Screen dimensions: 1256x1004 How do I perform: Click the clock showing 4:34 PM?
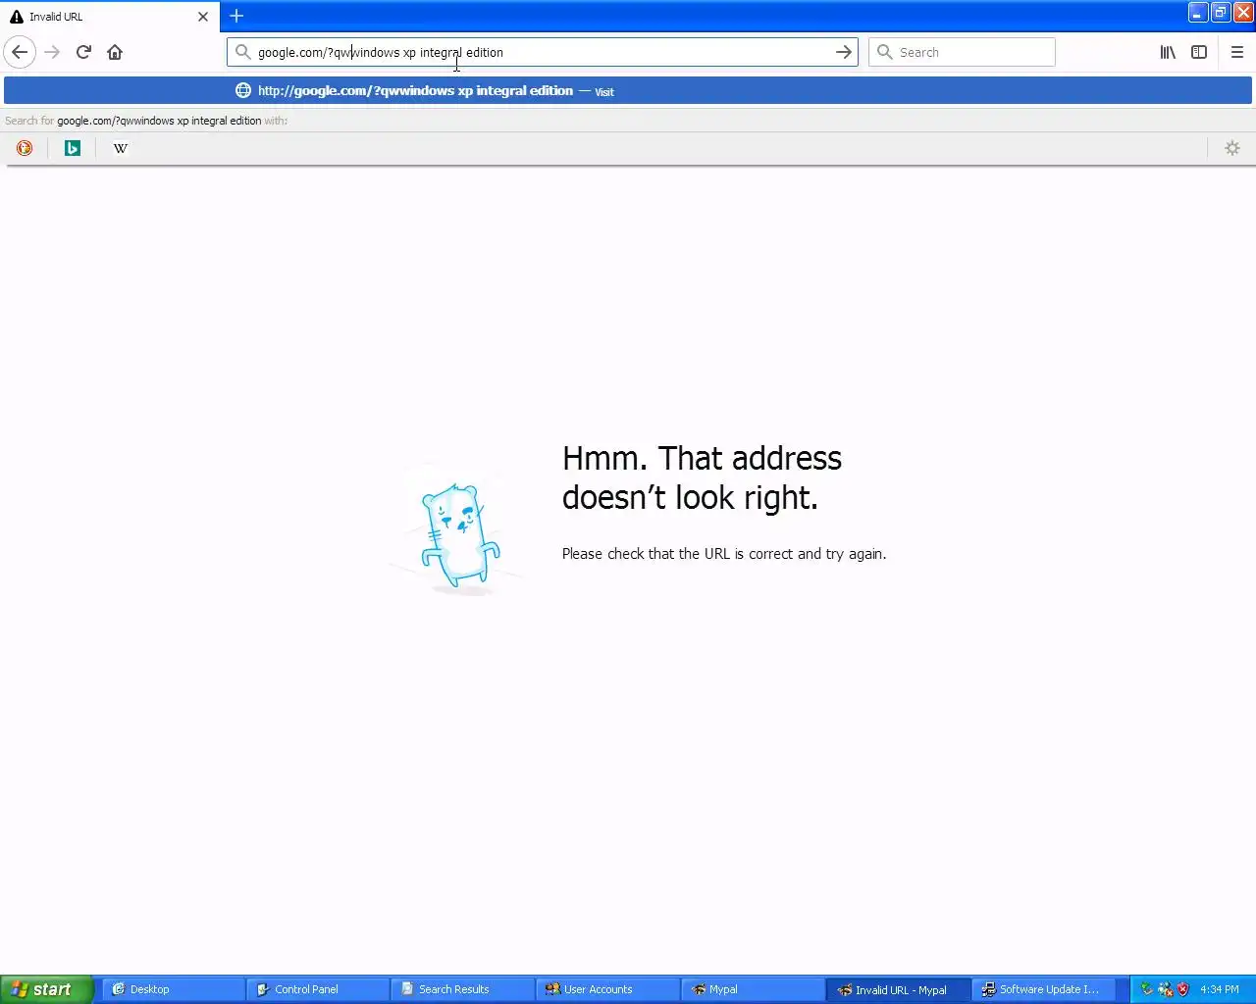click(1220, 989)
